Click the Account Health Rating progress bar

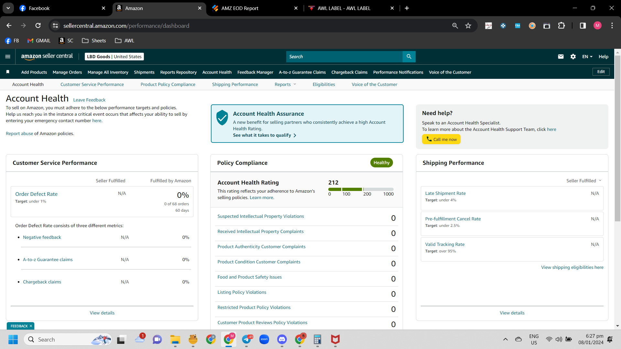[x=361, y=189]
